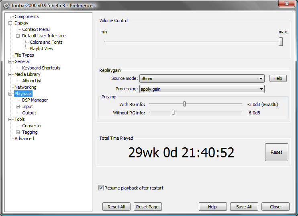Click the Reset total time button
The width and height of the screenshot is (298, 216).
pyautogui.click(x=276, y=152)
